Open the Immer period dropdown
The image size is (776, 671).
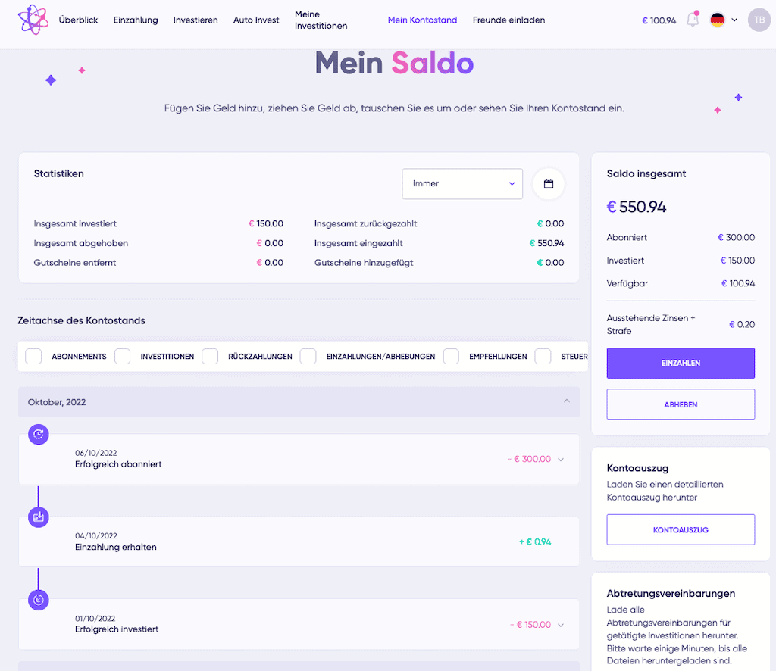tap(462, 184)
